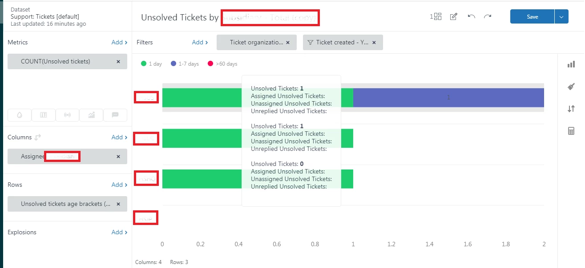Open the visualization type bar chart icon

(x=571, y=64)
